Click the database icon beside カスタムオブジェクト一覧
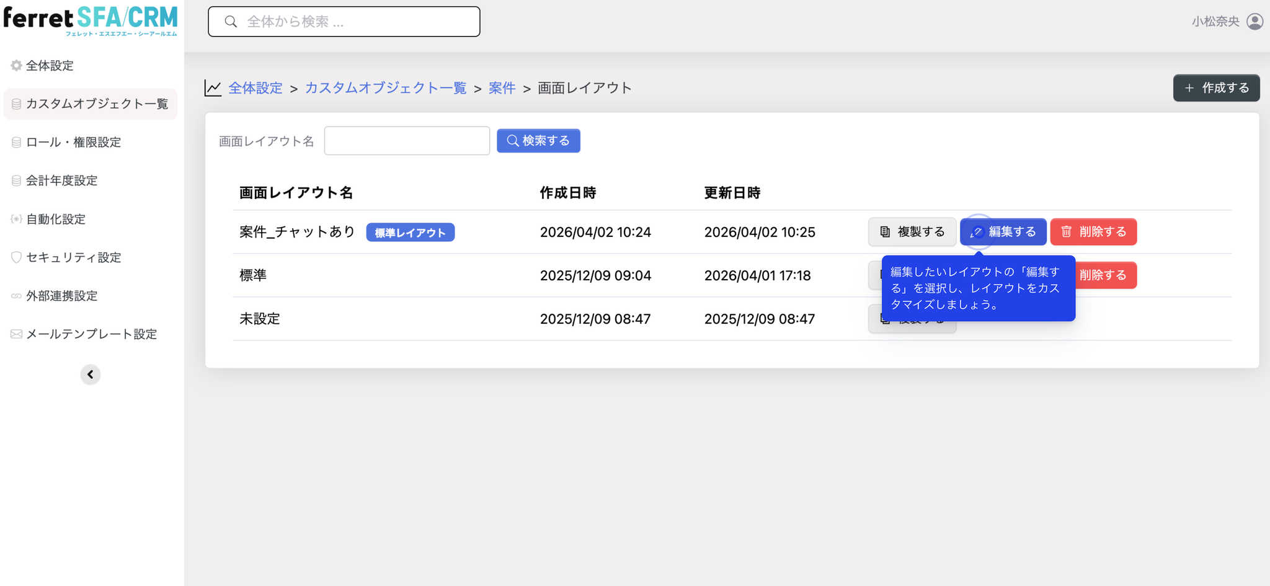The width and height of the screenshot is (1270, 586). (x=17, y=104)
